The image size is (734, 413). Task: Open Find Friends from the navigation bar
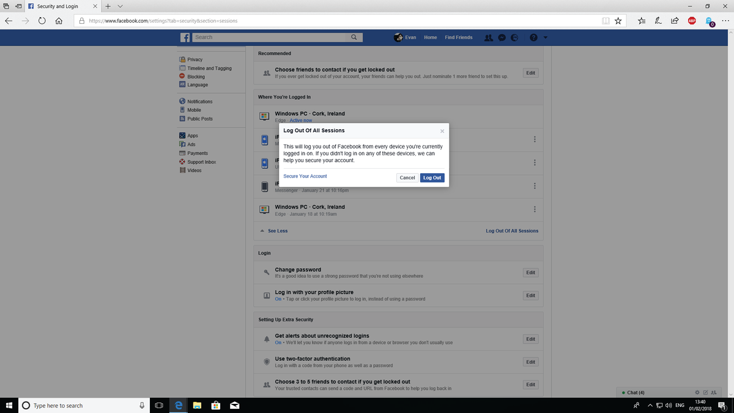tap(458, 37)
